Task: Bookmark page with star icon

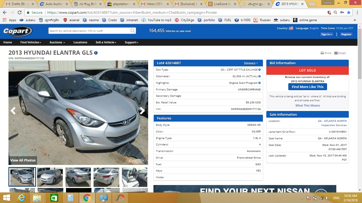Action: 349,12
